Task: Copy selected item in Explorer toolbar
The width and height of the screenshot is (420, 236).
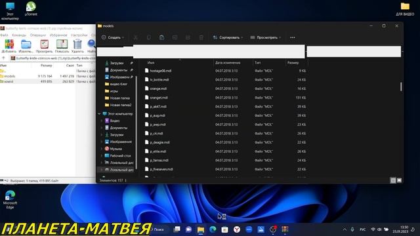Action: [149, 37]
